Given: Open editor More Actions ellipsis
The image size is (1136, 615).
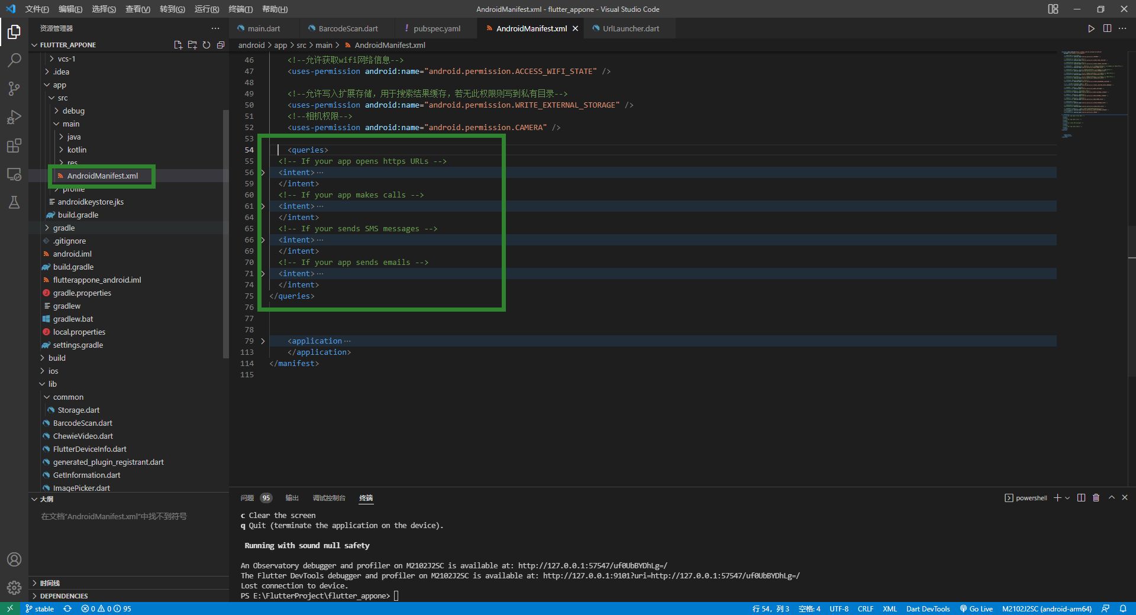Looking at the screenshot, I should tap(1122, 28).
